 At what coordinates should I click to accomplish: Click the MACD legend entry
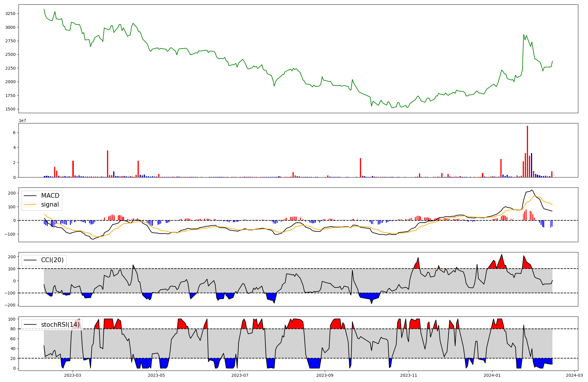(x=50, y=196)
